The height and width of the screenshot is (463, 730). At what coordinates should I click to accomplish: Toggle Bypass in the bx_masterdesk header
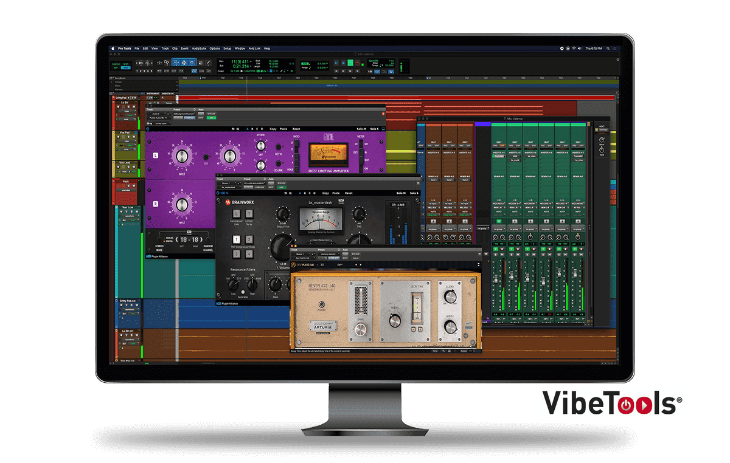[x=281, y=183]
